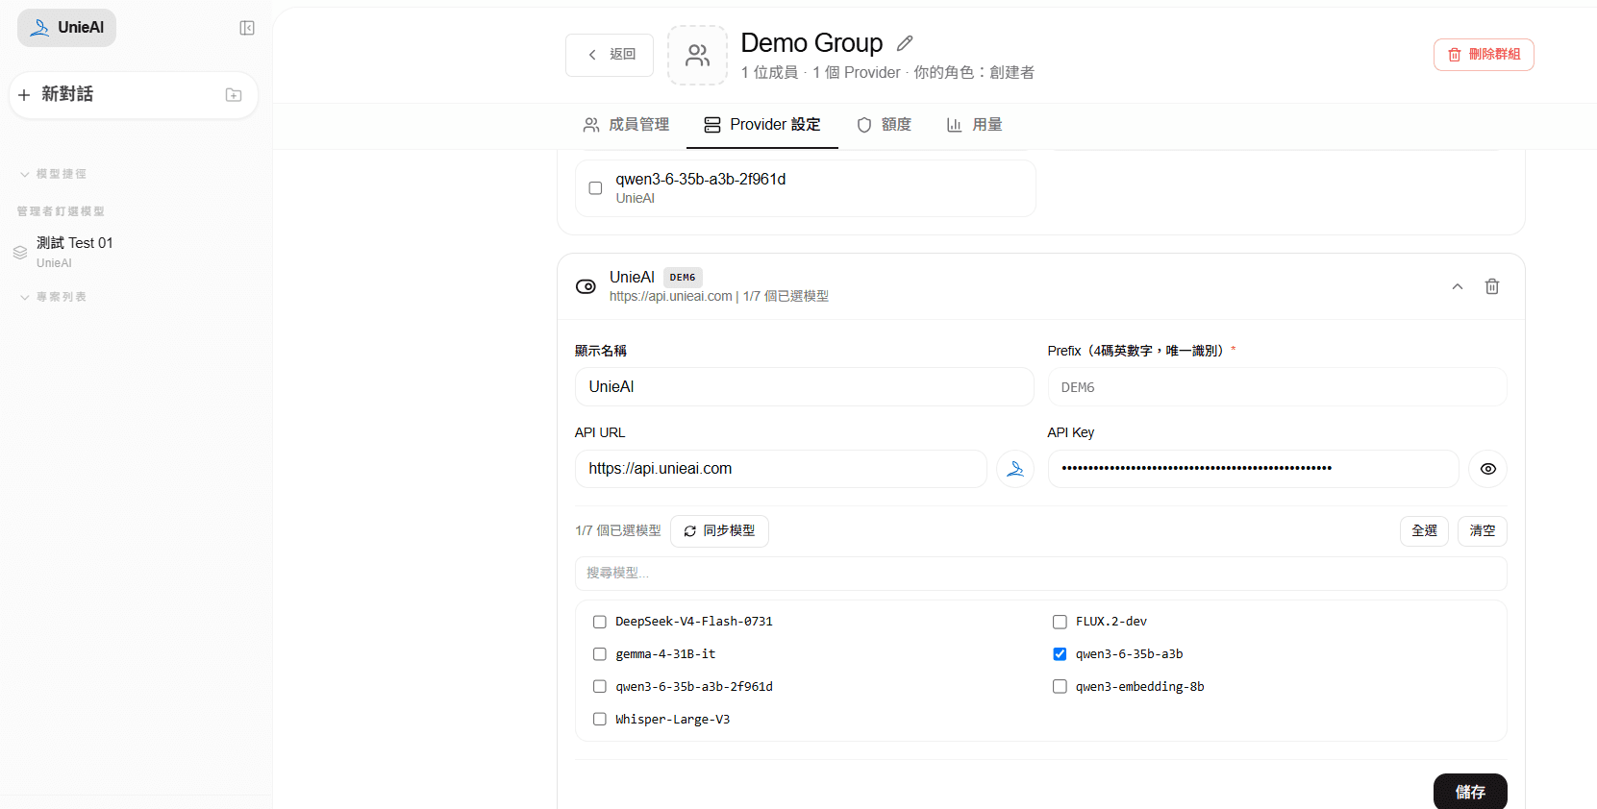The width and height of the screenshot is (1597, 809).
Task: Uncheck the qwen3-6-35b-a3b model checkbox
Action: (1060, 654)
